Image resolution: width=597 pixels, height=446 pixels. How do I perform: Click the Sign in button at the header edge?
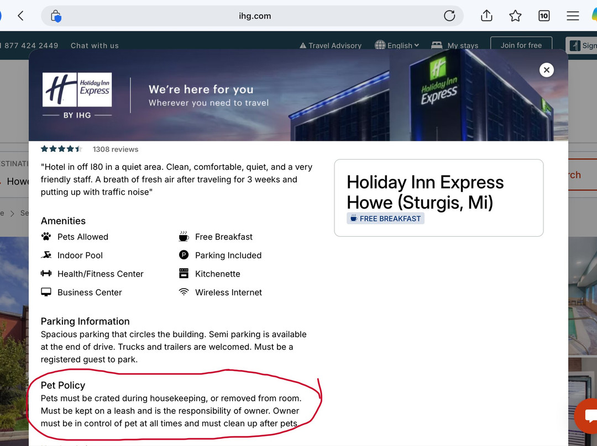click(582, 46)
